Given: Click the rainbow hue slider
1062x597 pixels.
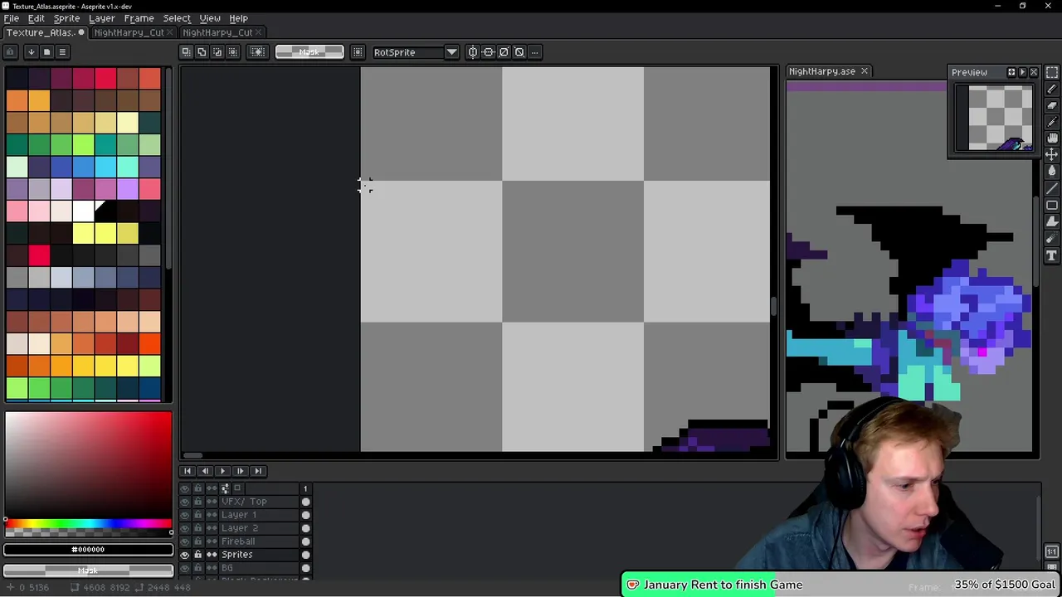Looking at the screenshot, I should pyautogui.click(x=88, y=523).
